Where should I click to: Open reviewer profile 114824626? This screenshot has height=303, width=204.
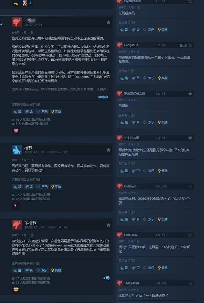(x=131, y=284)
